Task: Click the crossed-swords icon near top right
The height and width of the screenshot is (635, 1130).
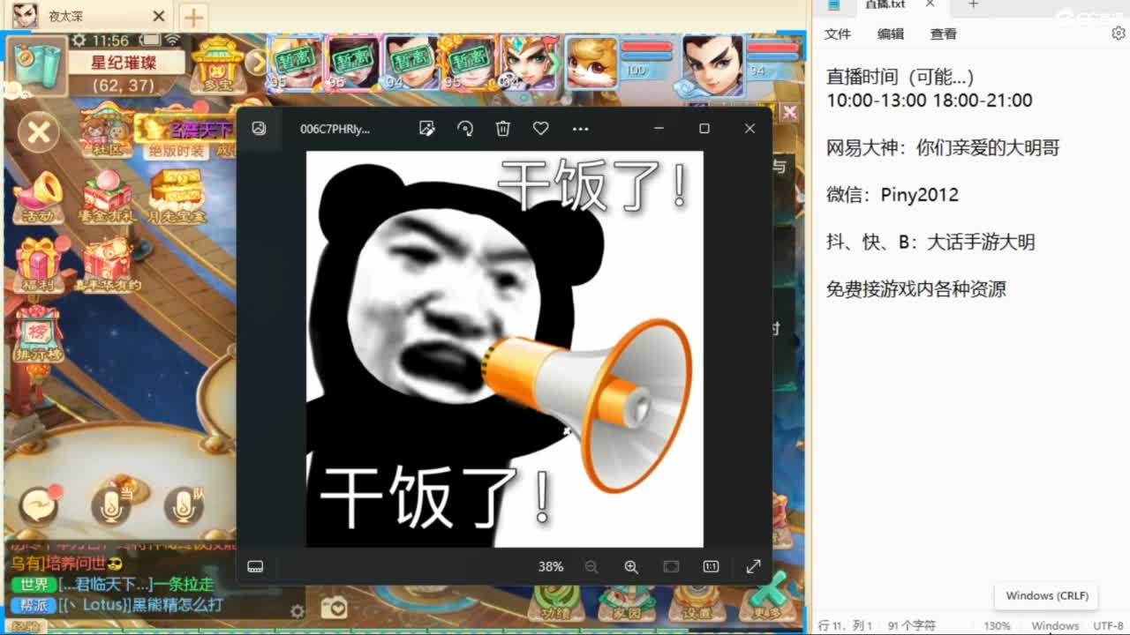Action: (790, 113)
